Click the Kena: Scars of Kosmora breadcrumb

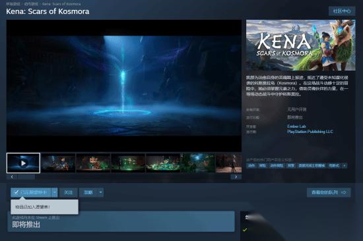click(61, 4)
